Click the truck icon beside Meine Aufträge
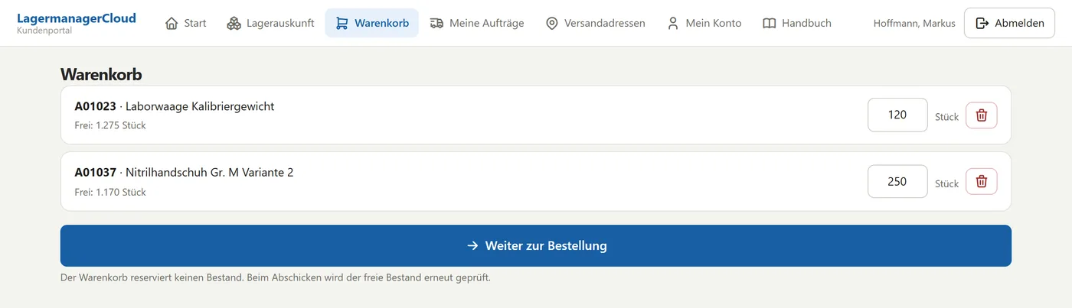Screen dimensions: 1072x308 point(436,23)
